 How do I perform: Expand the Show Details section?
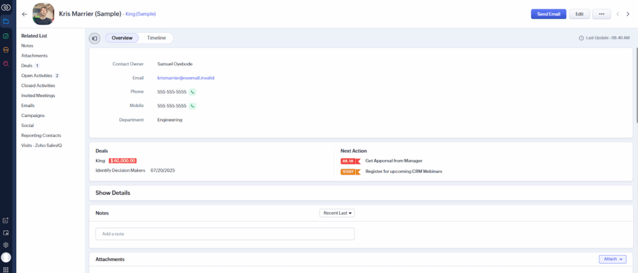[113, 193]
